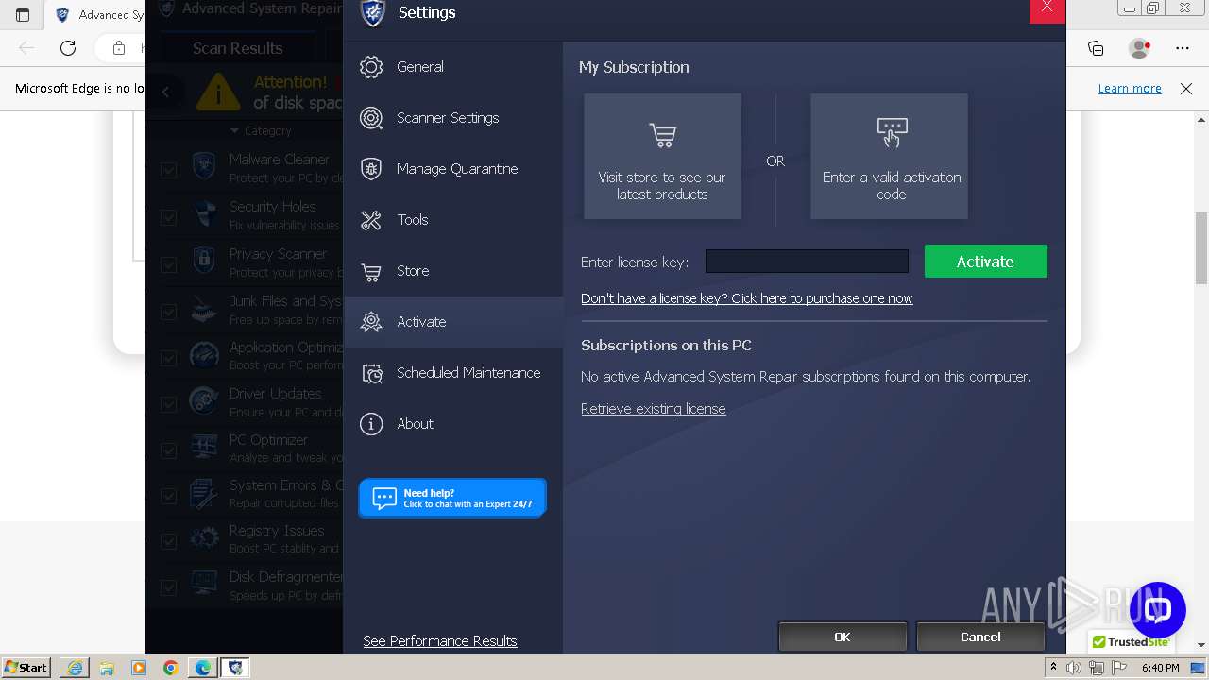This screenshot has width=1209, height=680.
Task: Click the green Activate button
Action: tap(985, 262)
